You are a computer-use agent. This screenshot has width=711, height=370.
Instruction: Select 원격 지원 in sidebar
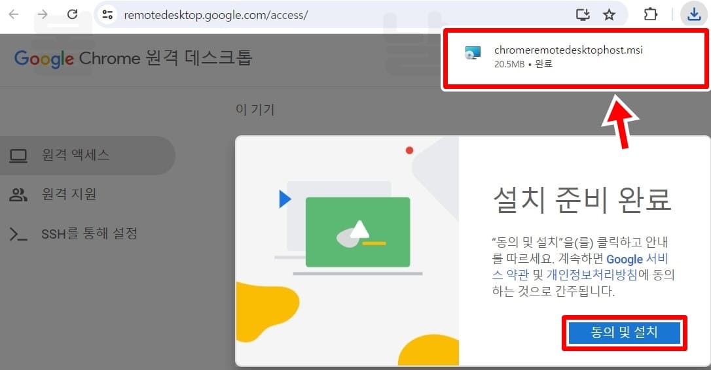click(69, 194)
